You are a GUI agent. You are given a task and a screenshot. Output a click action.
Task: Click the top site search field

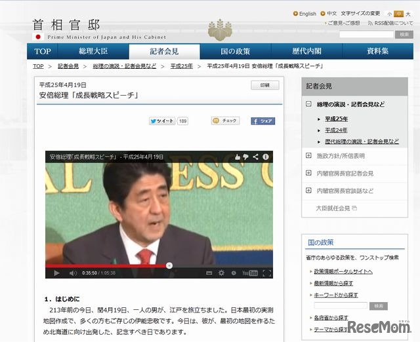[366, 34]
